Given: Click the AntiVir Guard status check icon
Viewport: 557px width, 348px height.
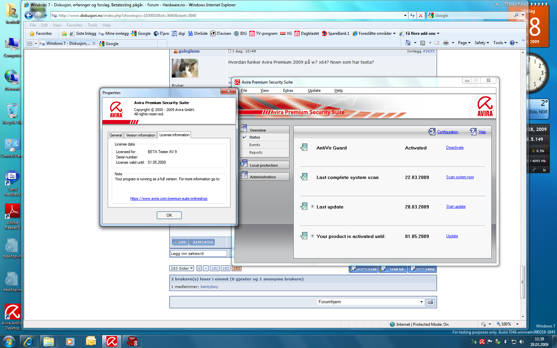Looking at the screenshot, I should click(304, 147).
